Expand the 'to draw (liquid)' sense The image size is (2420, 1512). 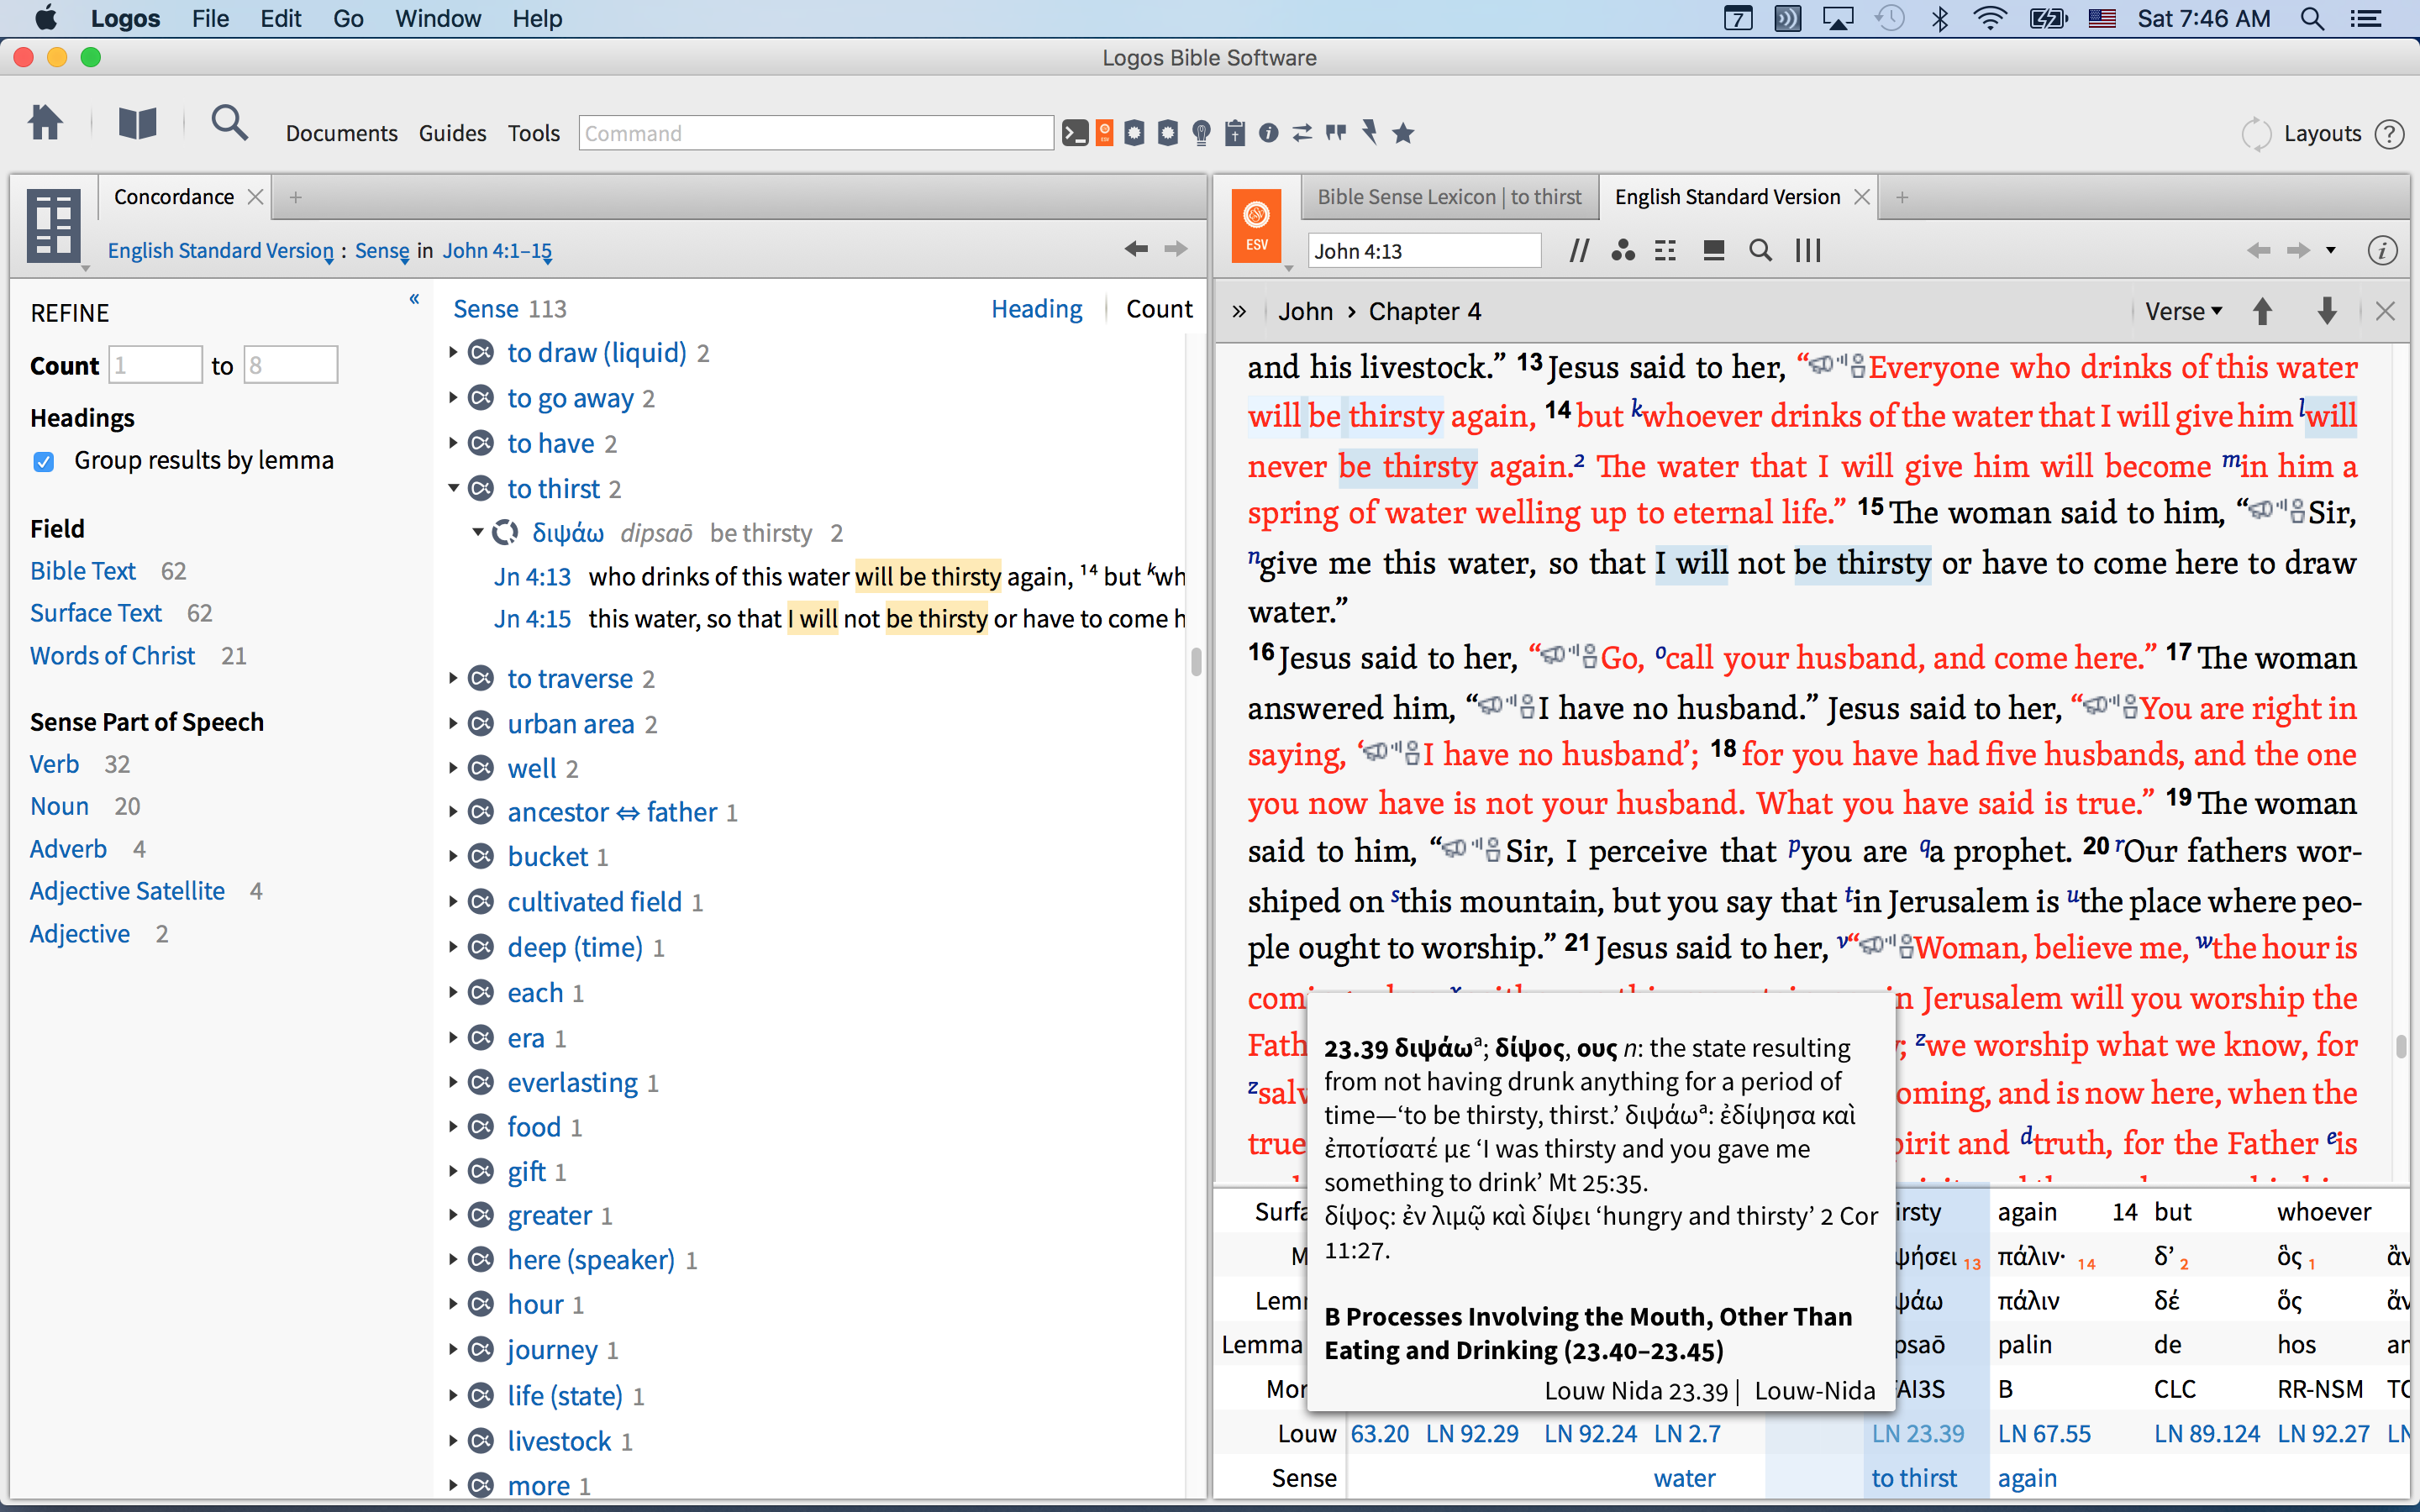point(453,352)
